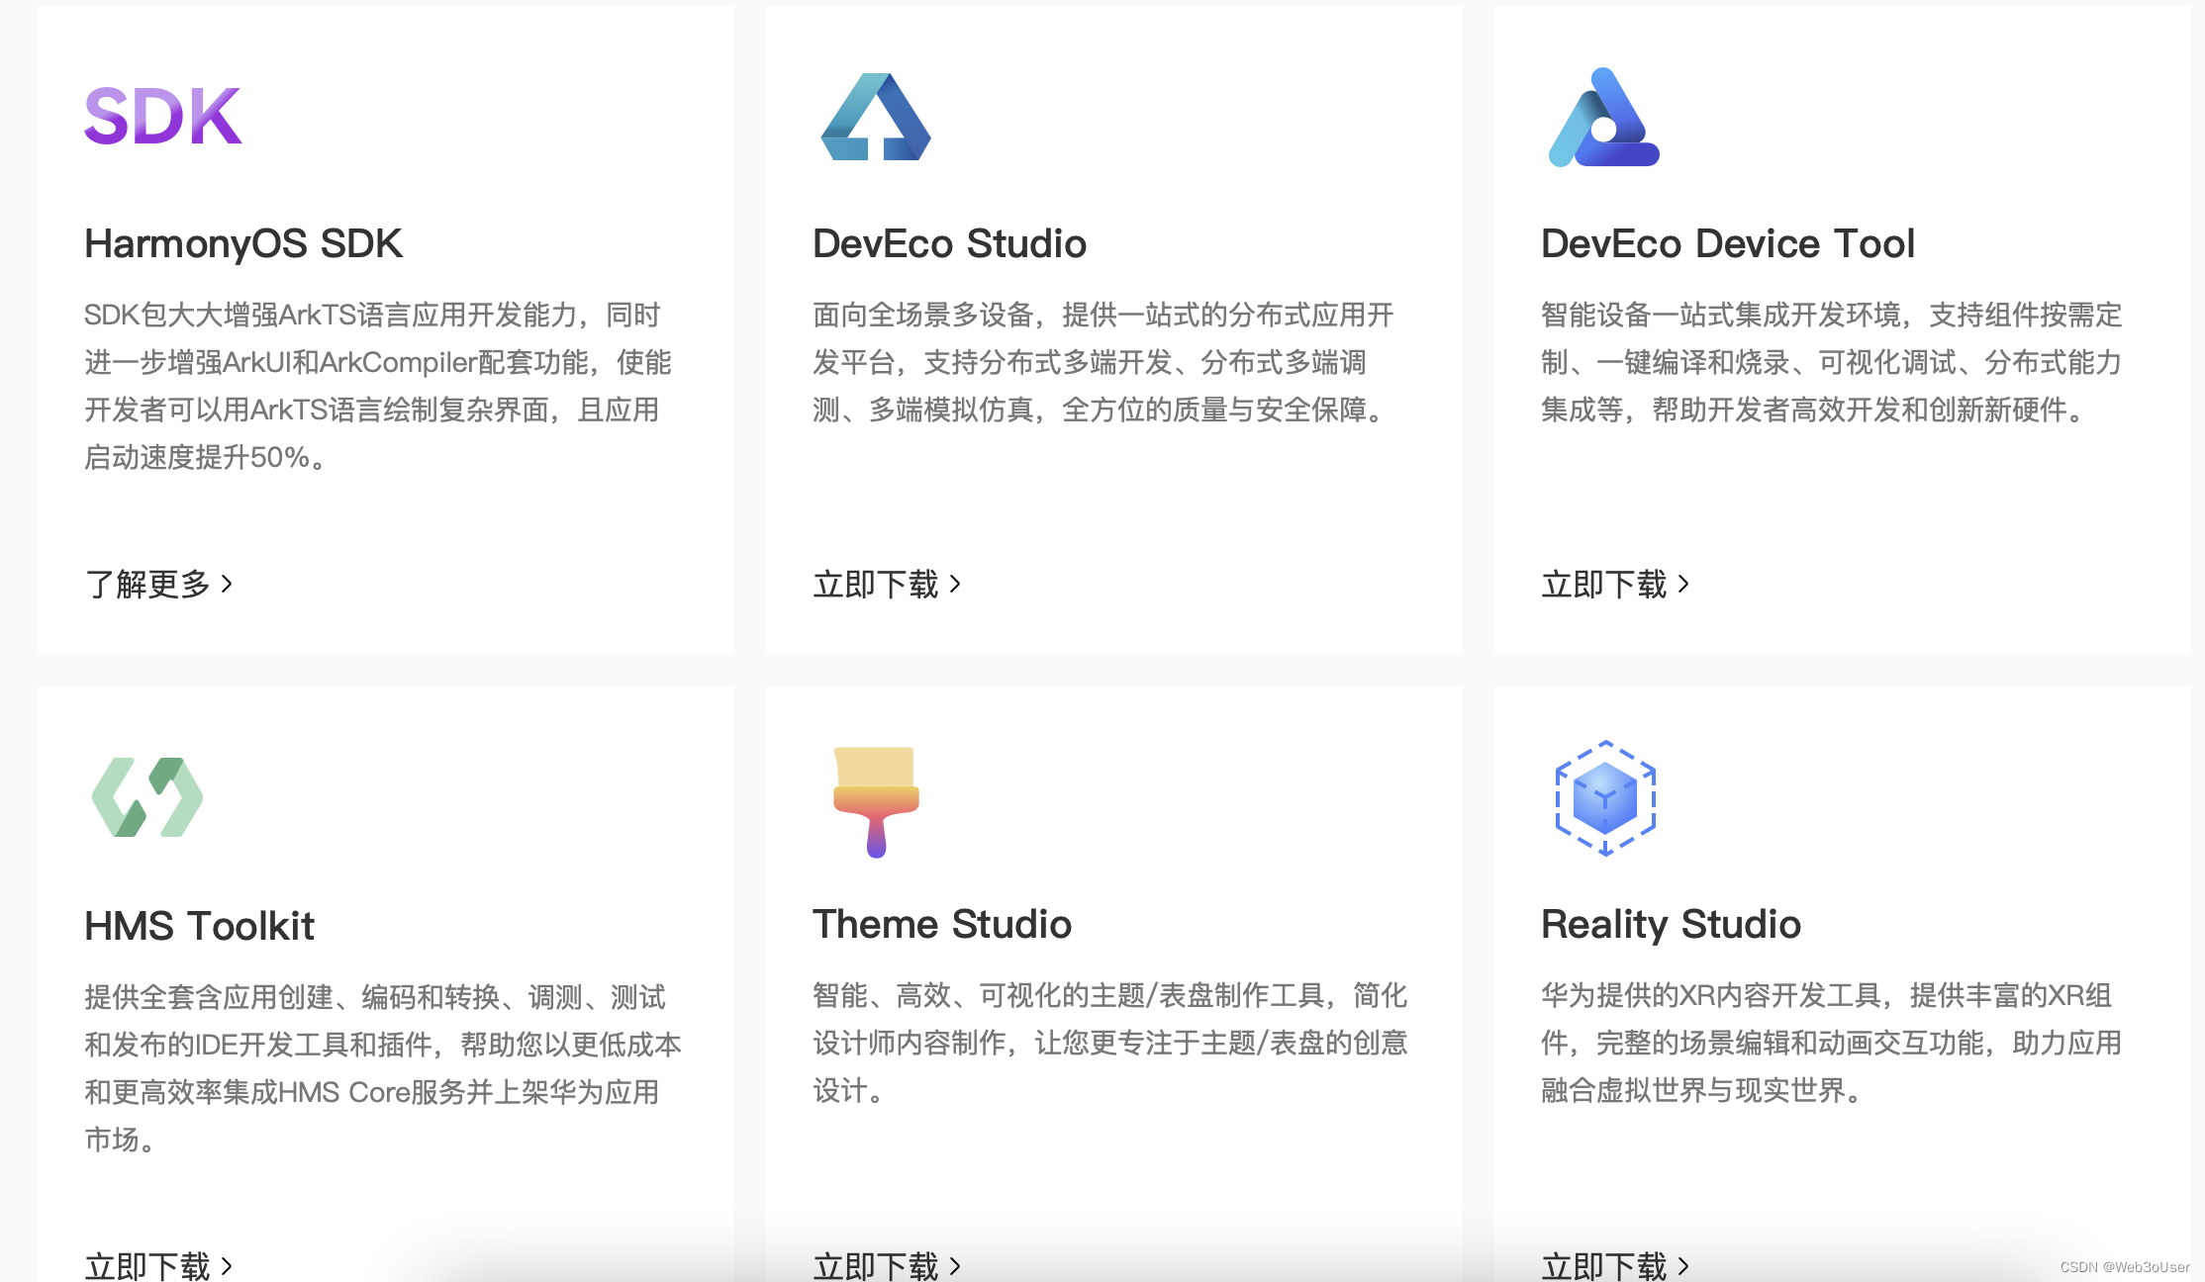
Task: Click 立即下载 under DevEco Device Tool
Action: [1615, 584]
